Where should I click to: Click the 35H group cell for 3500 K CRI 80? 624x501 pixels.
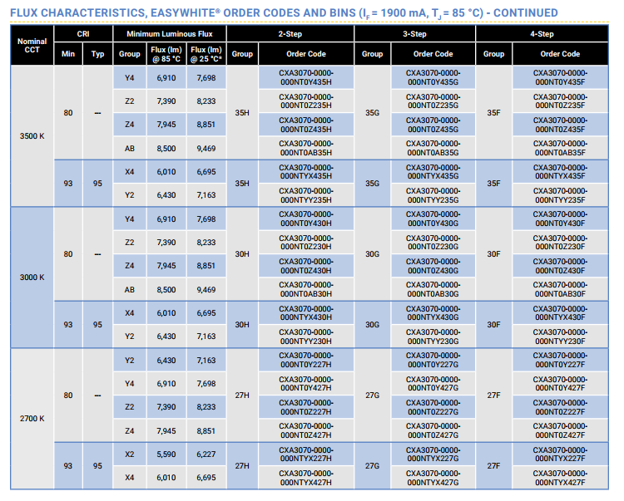(x=242, y=112)
